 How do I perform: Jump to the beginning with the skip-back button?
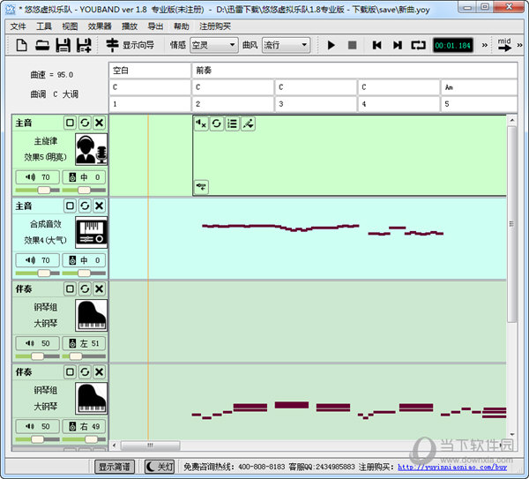376,45
